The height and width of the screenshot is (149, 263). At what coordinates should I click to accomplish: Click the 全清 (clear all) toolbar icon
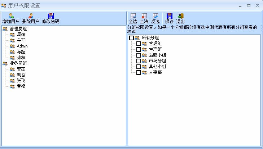(x=144, y=16)
